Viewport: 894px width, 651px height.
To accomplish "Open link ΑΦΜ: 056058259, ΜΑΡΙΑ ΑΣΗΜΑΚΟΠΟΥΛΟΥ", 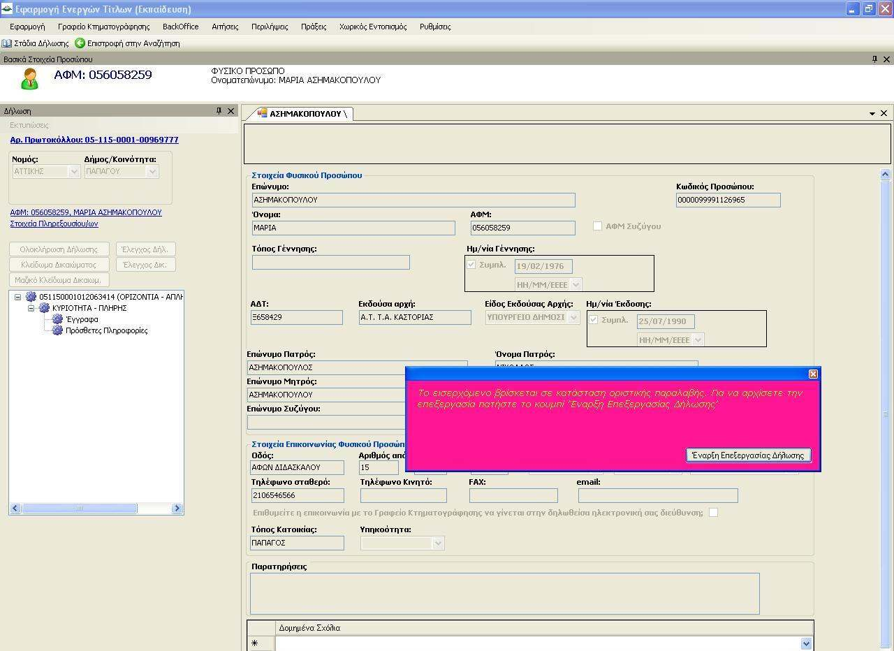I will click(86, 212).
